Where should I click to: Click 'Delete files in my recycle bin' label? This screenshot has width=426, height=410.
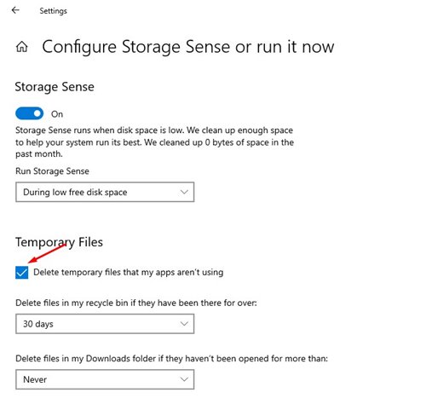136,303
